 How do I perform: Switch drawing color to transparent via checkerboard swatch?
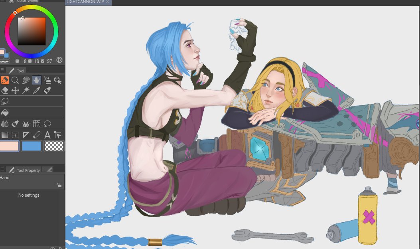pos(55,146)
